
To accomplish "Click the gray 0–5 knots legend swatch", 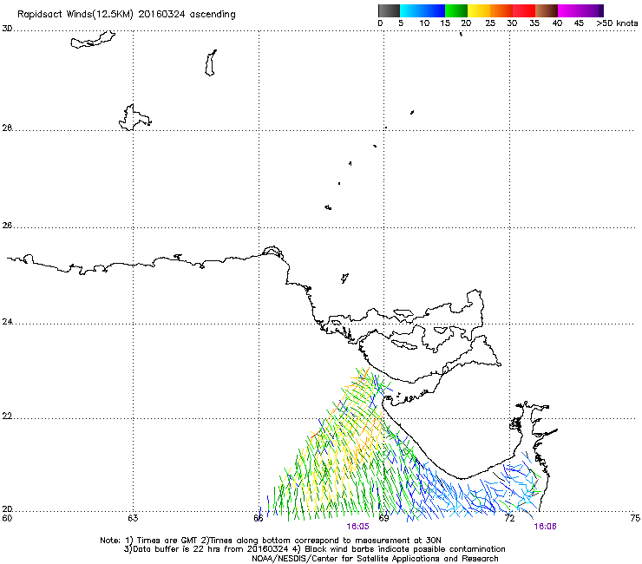I will pos(389,10).
